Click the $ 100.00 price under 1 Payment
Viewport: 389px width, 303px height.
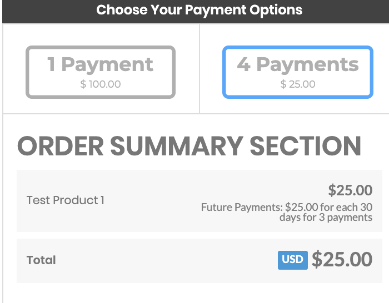(x=101, y=84)
